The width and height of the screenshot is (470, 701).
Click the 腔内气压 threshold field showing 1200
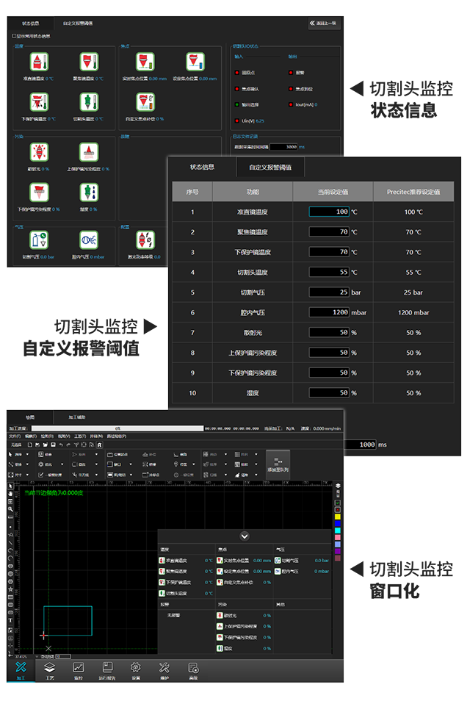pyautogui.click(x=329, y=312)
